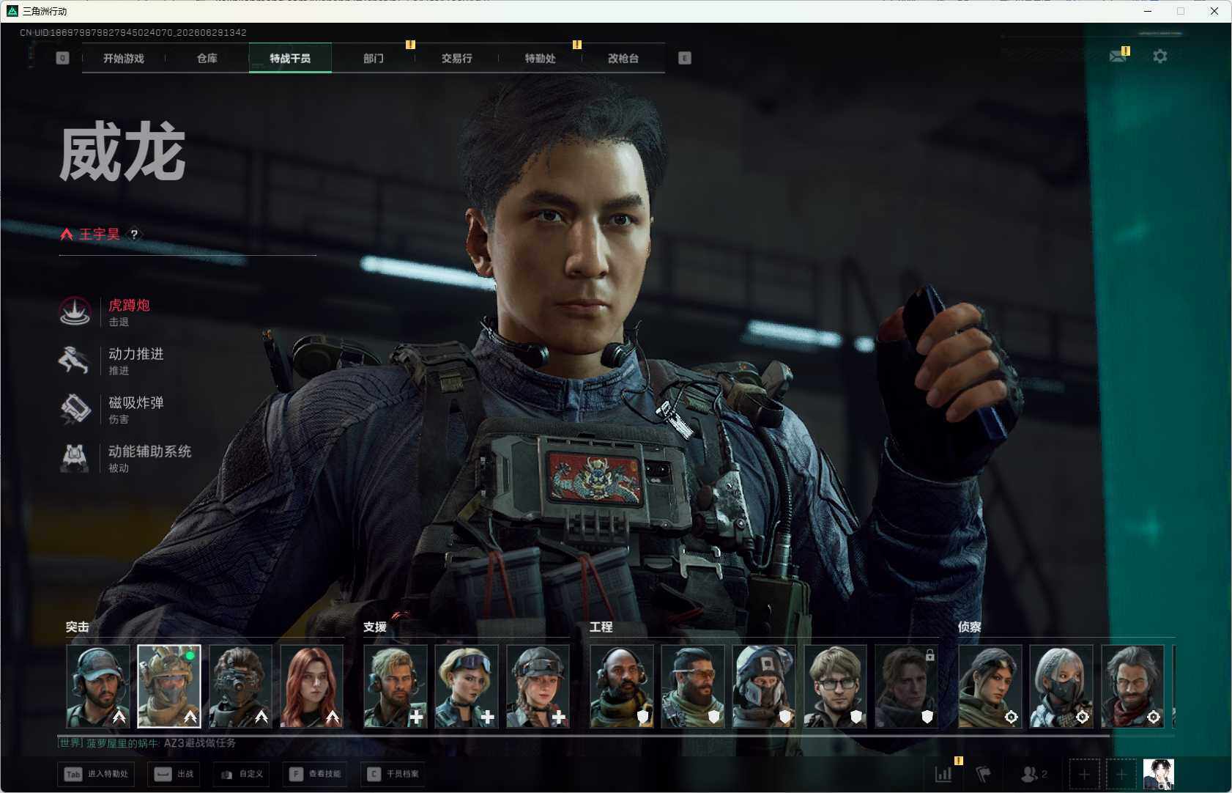
Task: Select the red-haired assault operator portrait
Action: pos(311,686)
